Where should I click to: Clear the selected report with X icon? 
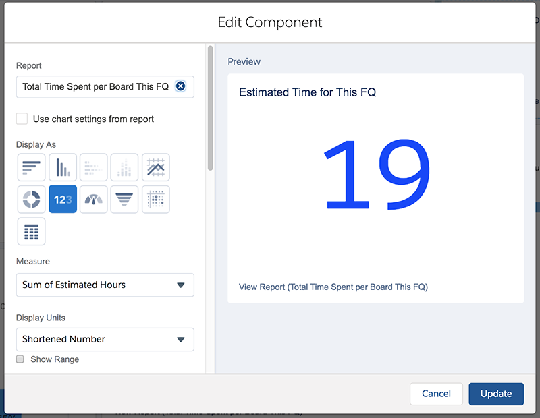[180, 86]
